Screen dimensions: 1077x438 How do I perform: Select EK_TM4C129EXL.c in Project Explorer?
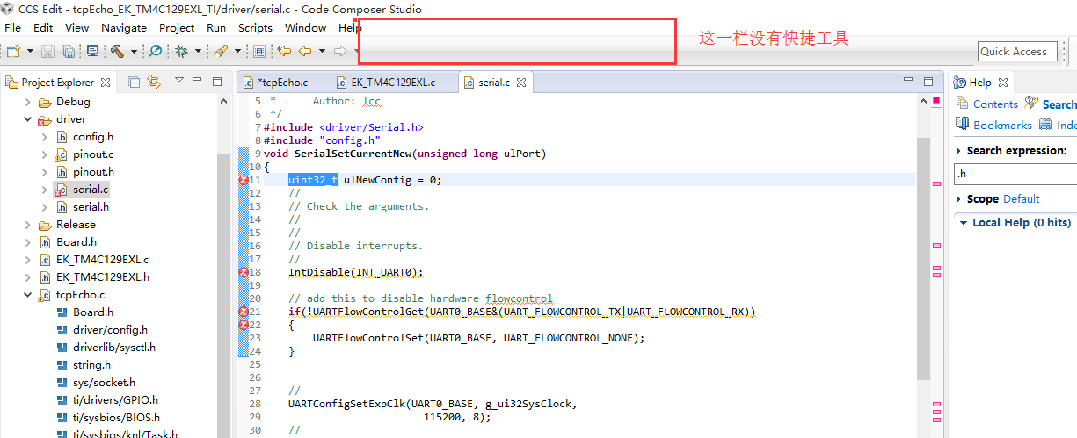102,260
